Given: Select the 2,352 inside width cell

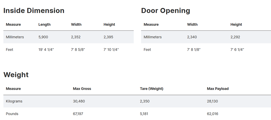Looking at the screenshot, I should [76, 37].
